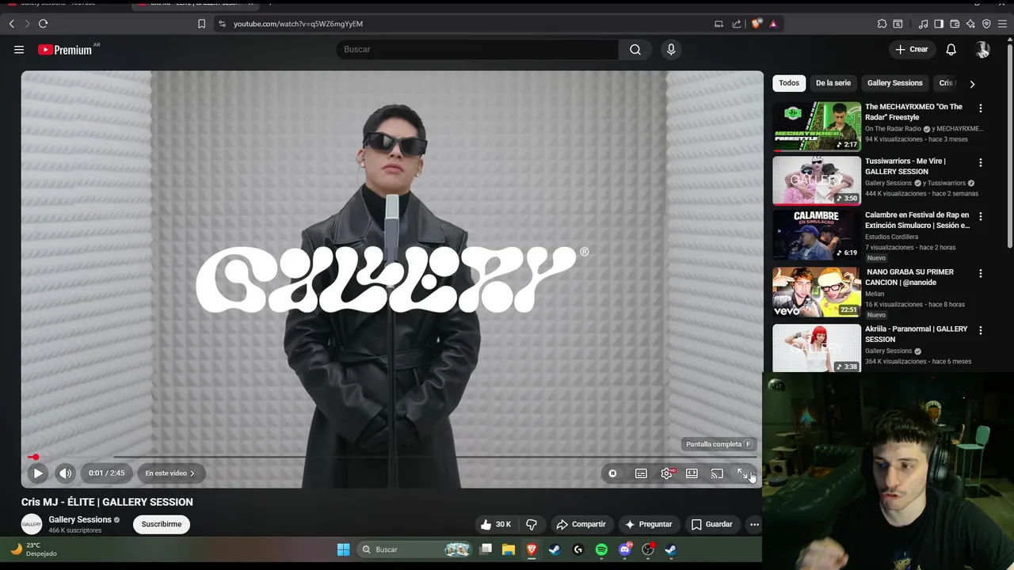Select the Todos filter chip
Image resolution: width=1014 pixels, height=570 pixels.
(789, 83)
